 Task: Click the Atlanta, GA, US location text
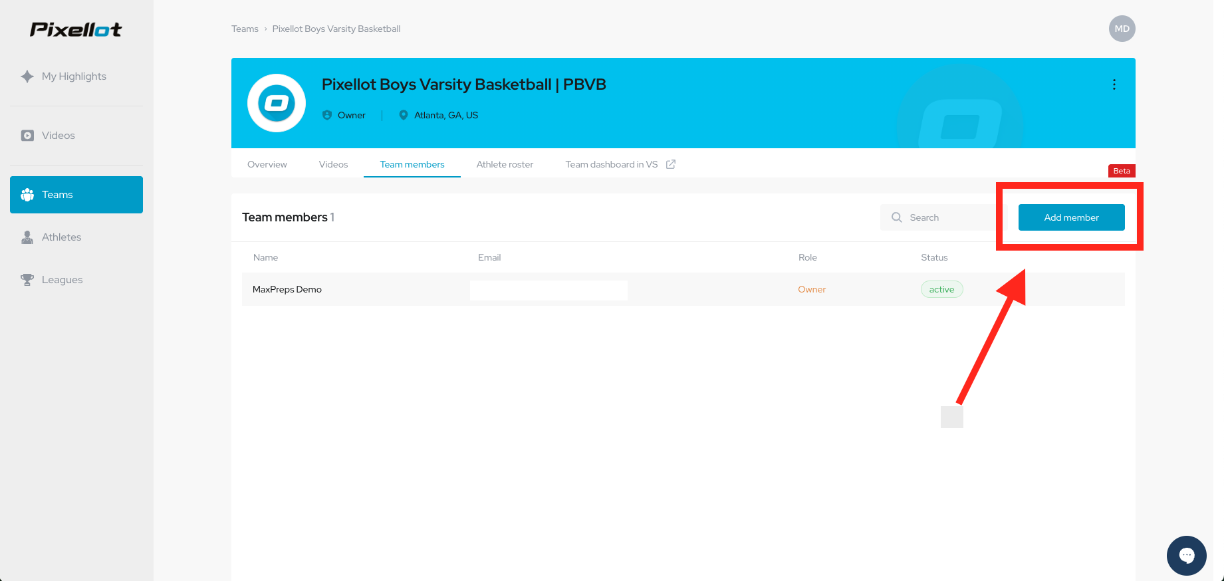tap(446, 115)
